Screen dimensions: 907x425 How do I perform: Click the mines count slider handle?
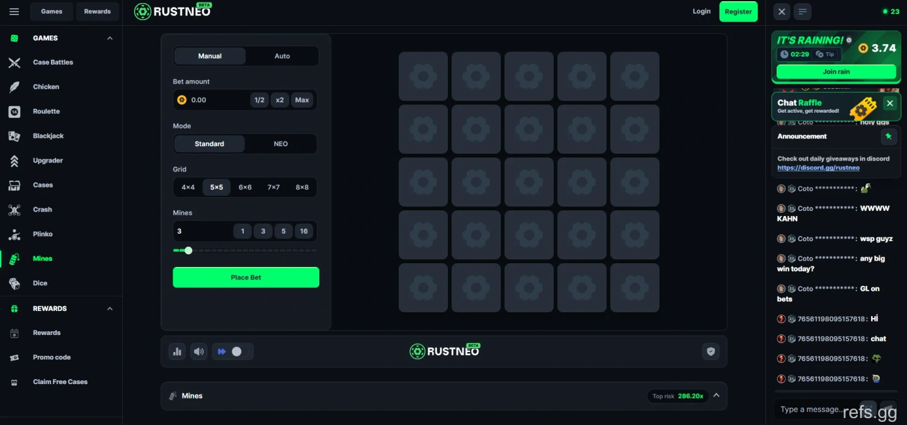click(188, 251)
